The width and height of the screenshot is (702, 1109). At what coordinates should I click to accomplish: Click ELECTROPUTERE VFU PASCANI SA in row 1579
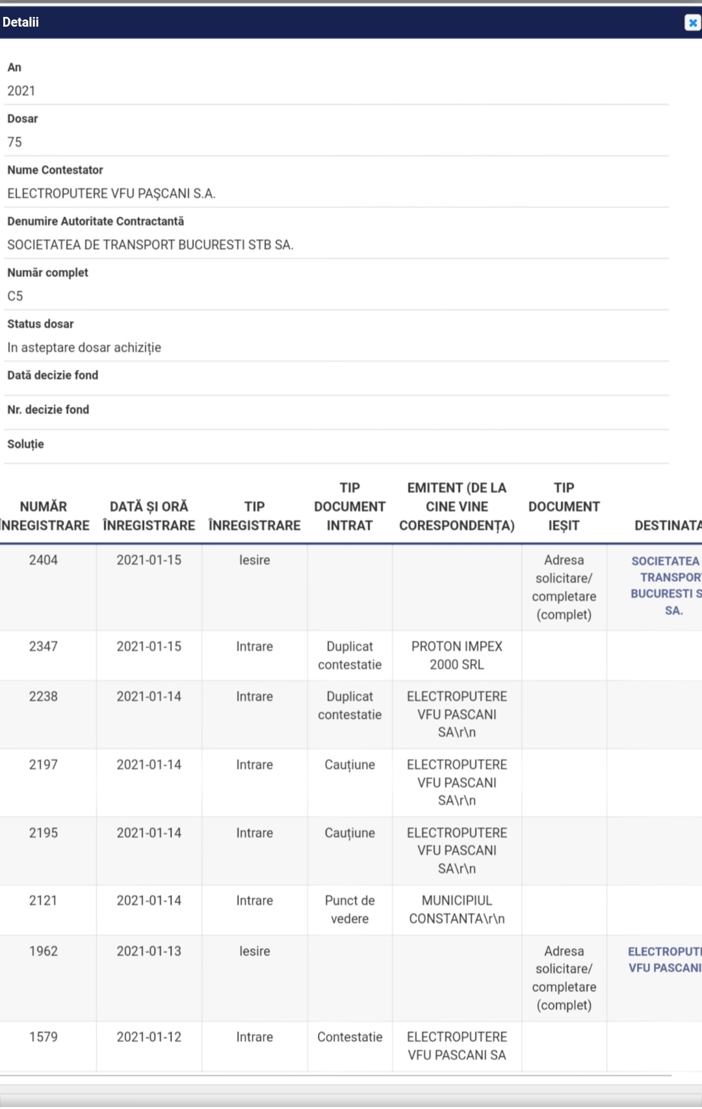point(457,1046)
